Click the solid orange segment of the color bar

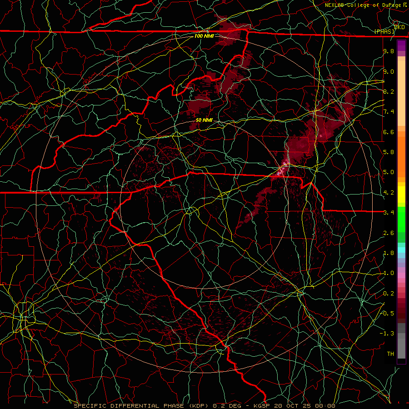(401, 157)
